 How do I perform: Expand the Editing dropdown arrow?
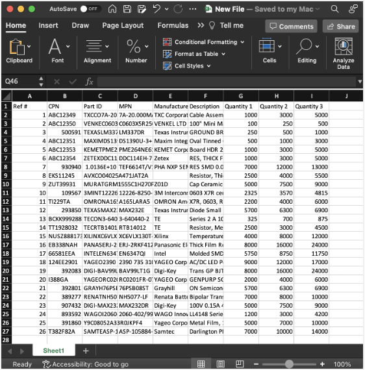(318, 47)
